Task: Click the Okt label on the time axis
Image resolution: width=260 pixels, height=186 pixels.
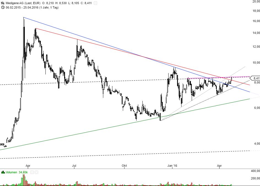Action: (x=124, y=166)
